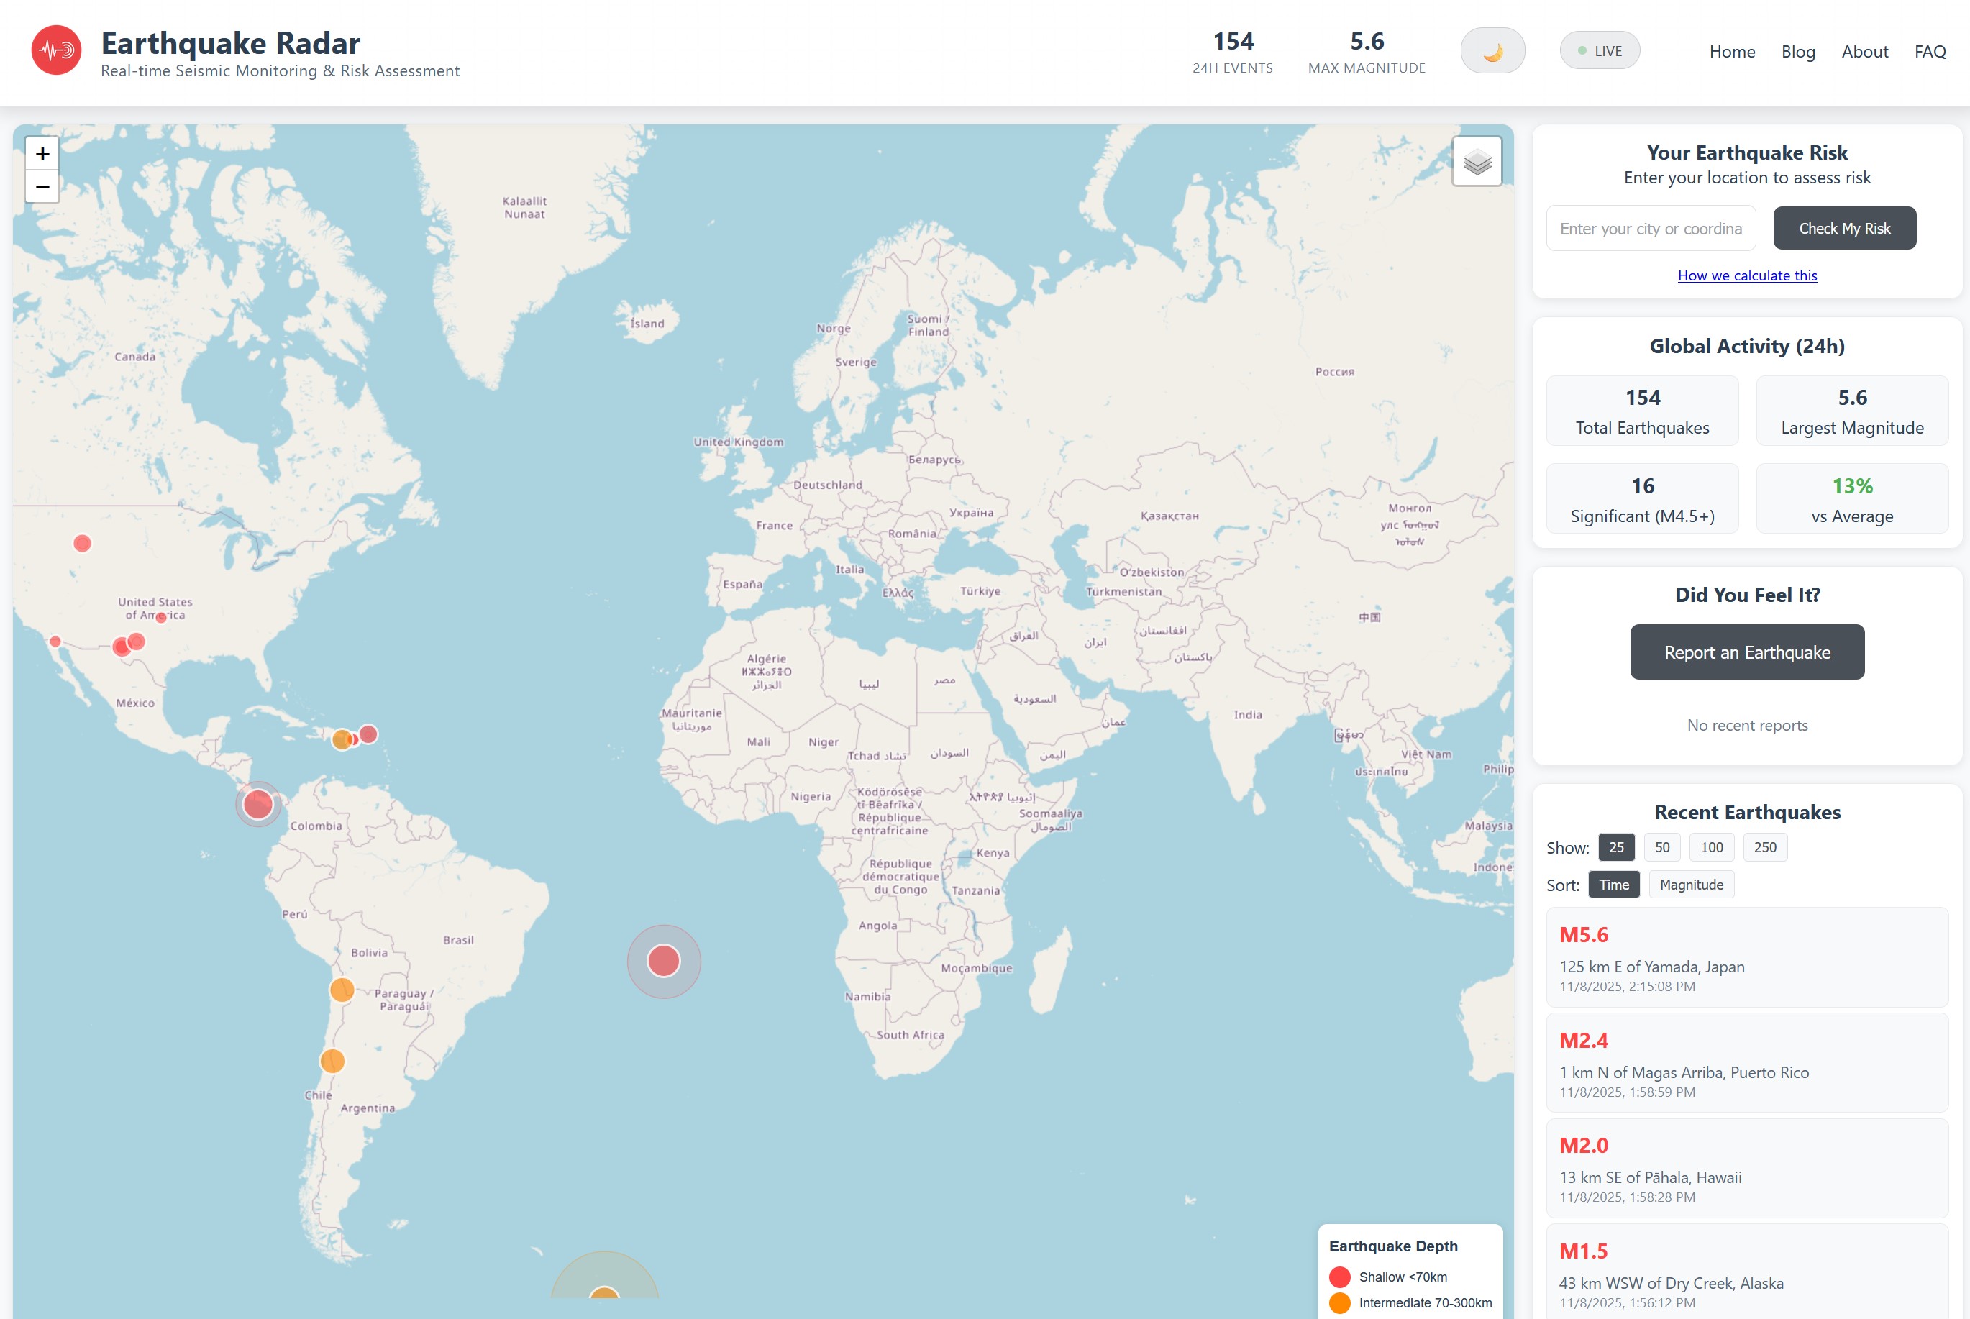The width and height of the screenshot is (1970, 1319).
Task: Open the map layers control
Action: tap(1477, 162)
